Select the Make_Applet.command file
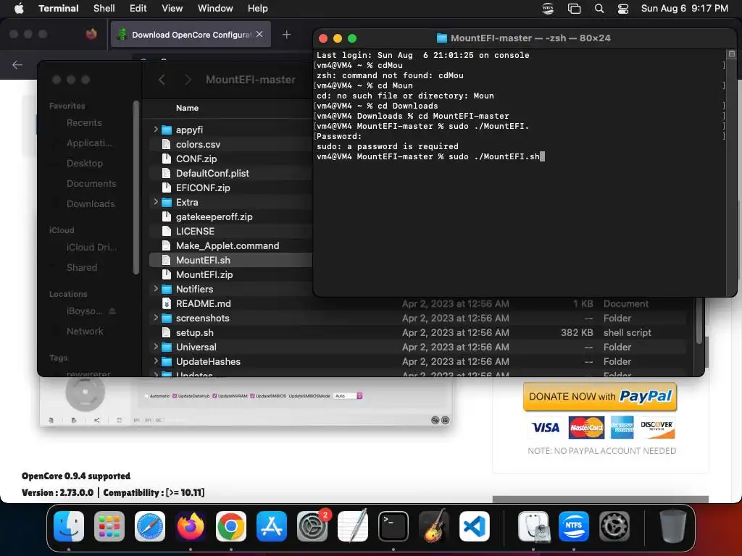The image size is (742, 556). pyautogui.click(x=227, y=246)
